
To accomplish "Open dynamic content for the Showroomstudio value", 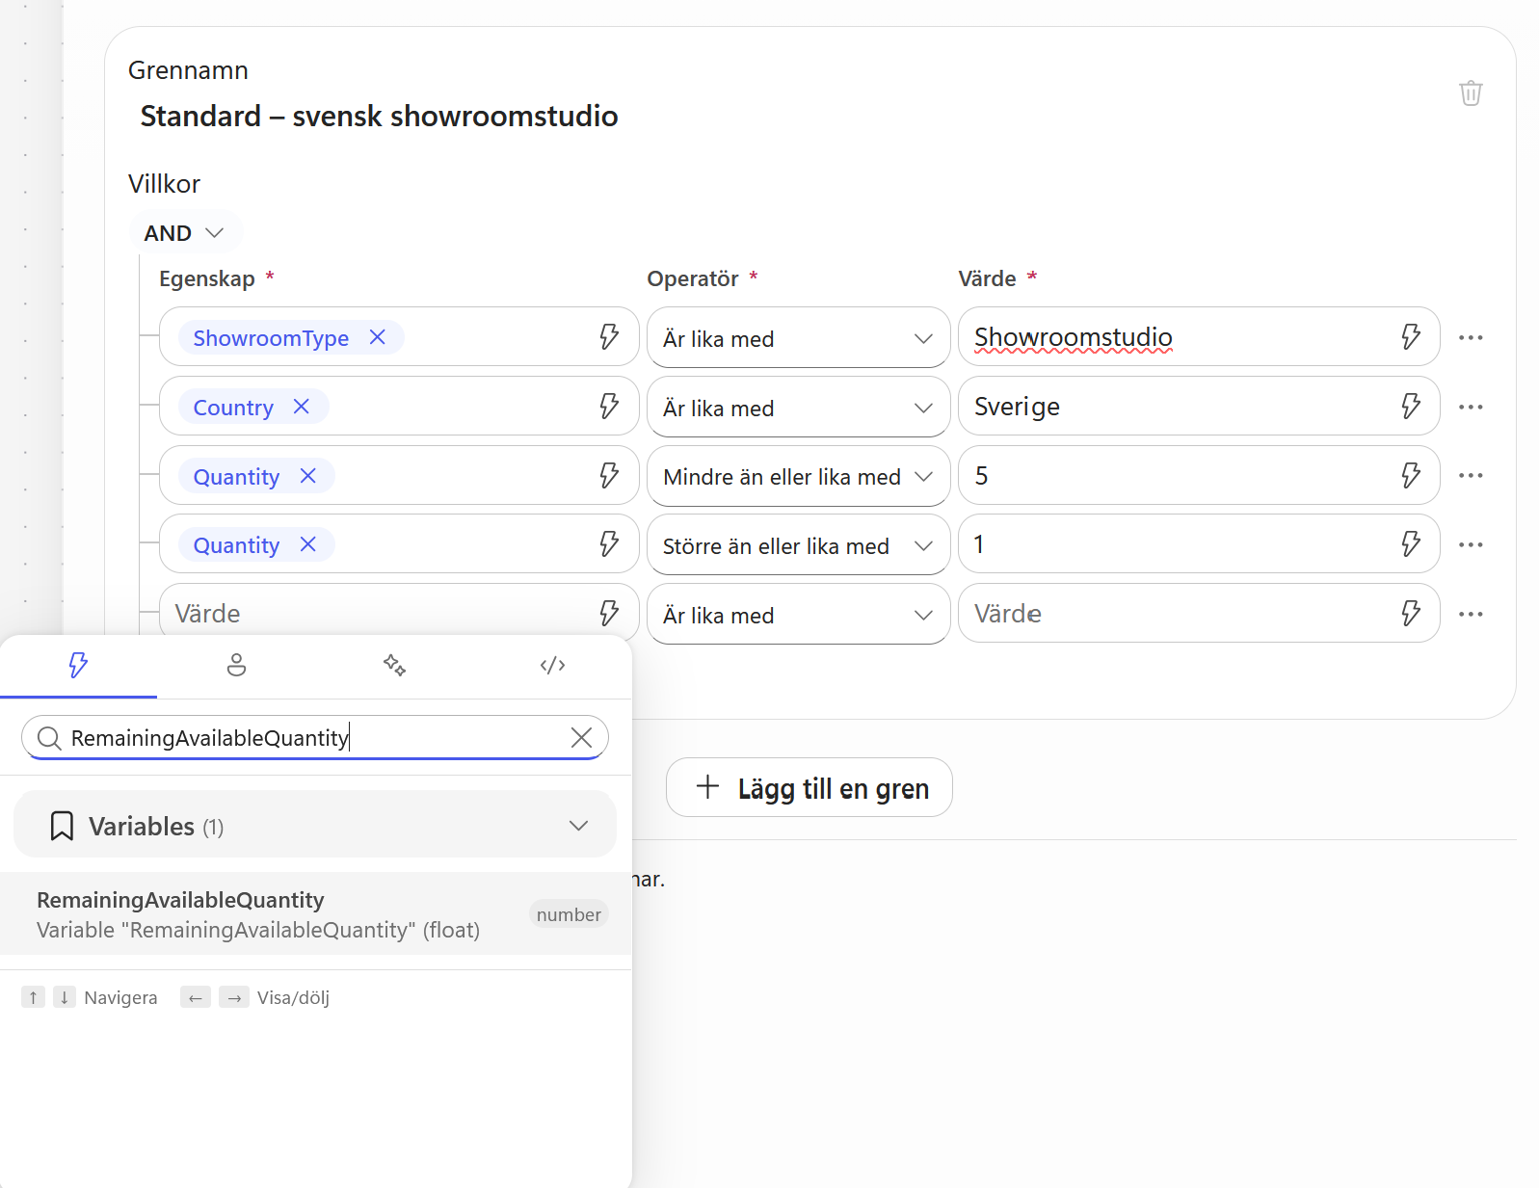I will coord(1411,336).
